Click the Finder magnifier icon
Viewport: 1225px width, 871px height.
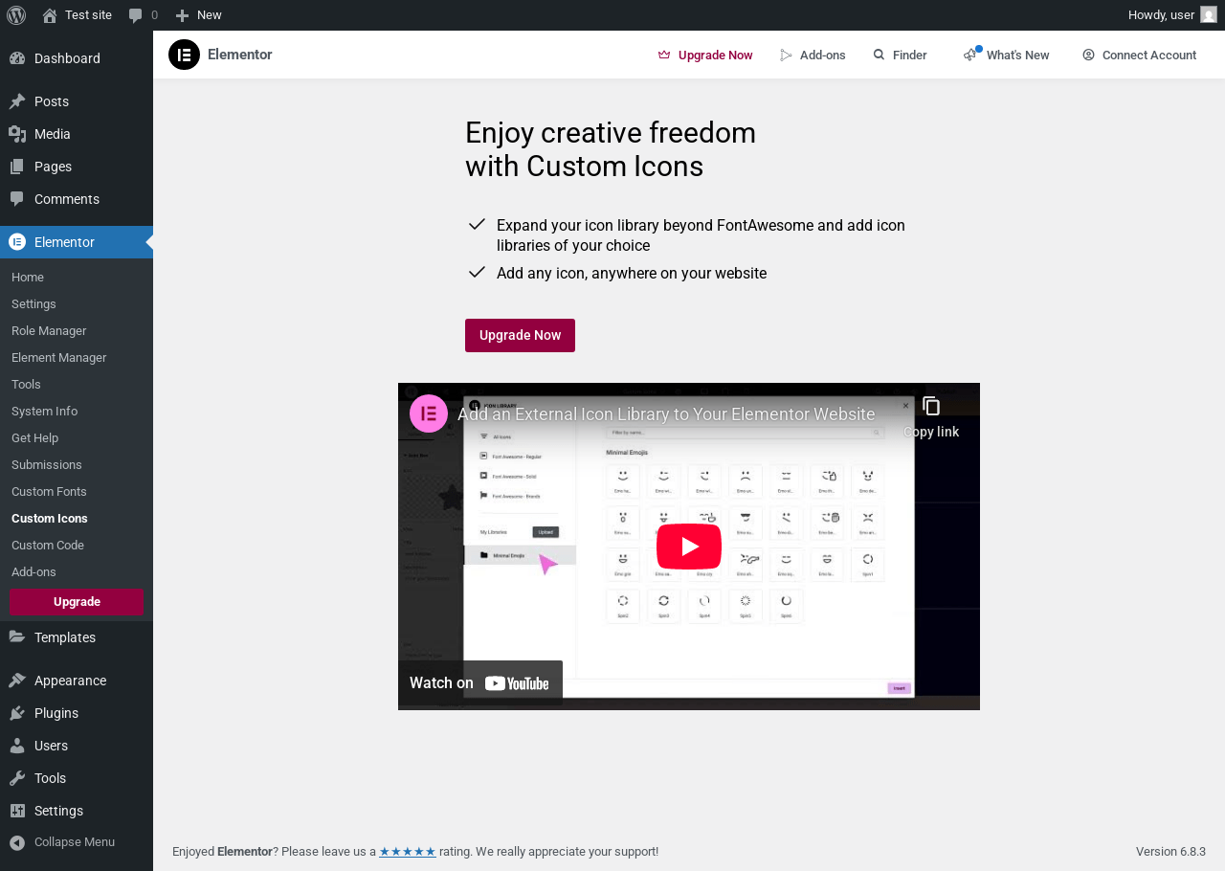[x=879, y=55]
